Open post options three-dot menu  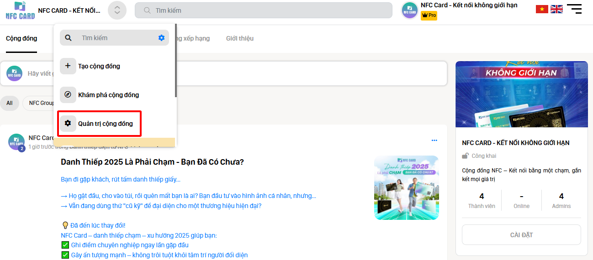tap(434, 140)
